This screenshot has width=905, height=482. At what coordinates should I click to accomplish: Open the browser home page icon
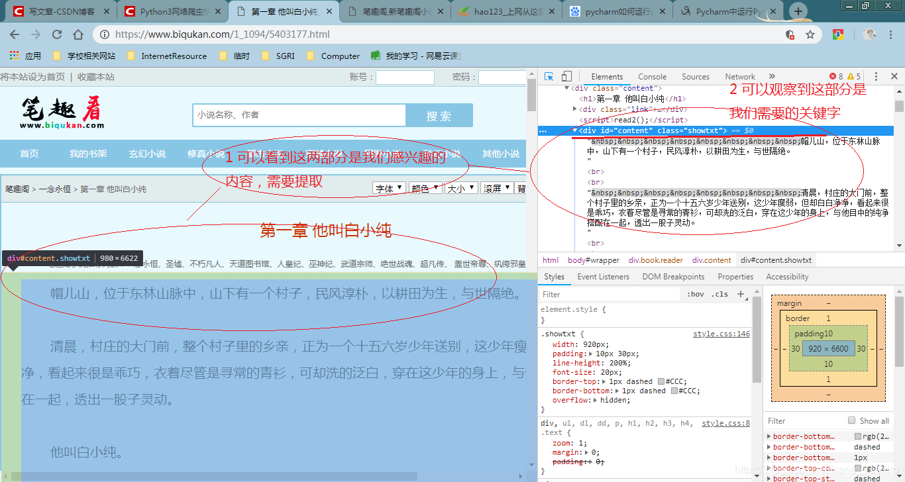pyautogui.click(x=78, y=34)
